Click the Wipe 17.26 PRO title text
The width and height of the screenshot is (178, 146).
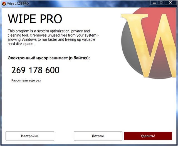coord(18,4)
